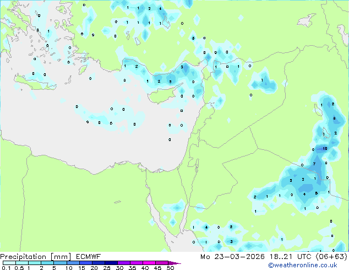This screenshot has height=270, width=349.
Task: Click the '(06+63)' forecast run text
Action: pyautogui.click(x=331, y=257)
